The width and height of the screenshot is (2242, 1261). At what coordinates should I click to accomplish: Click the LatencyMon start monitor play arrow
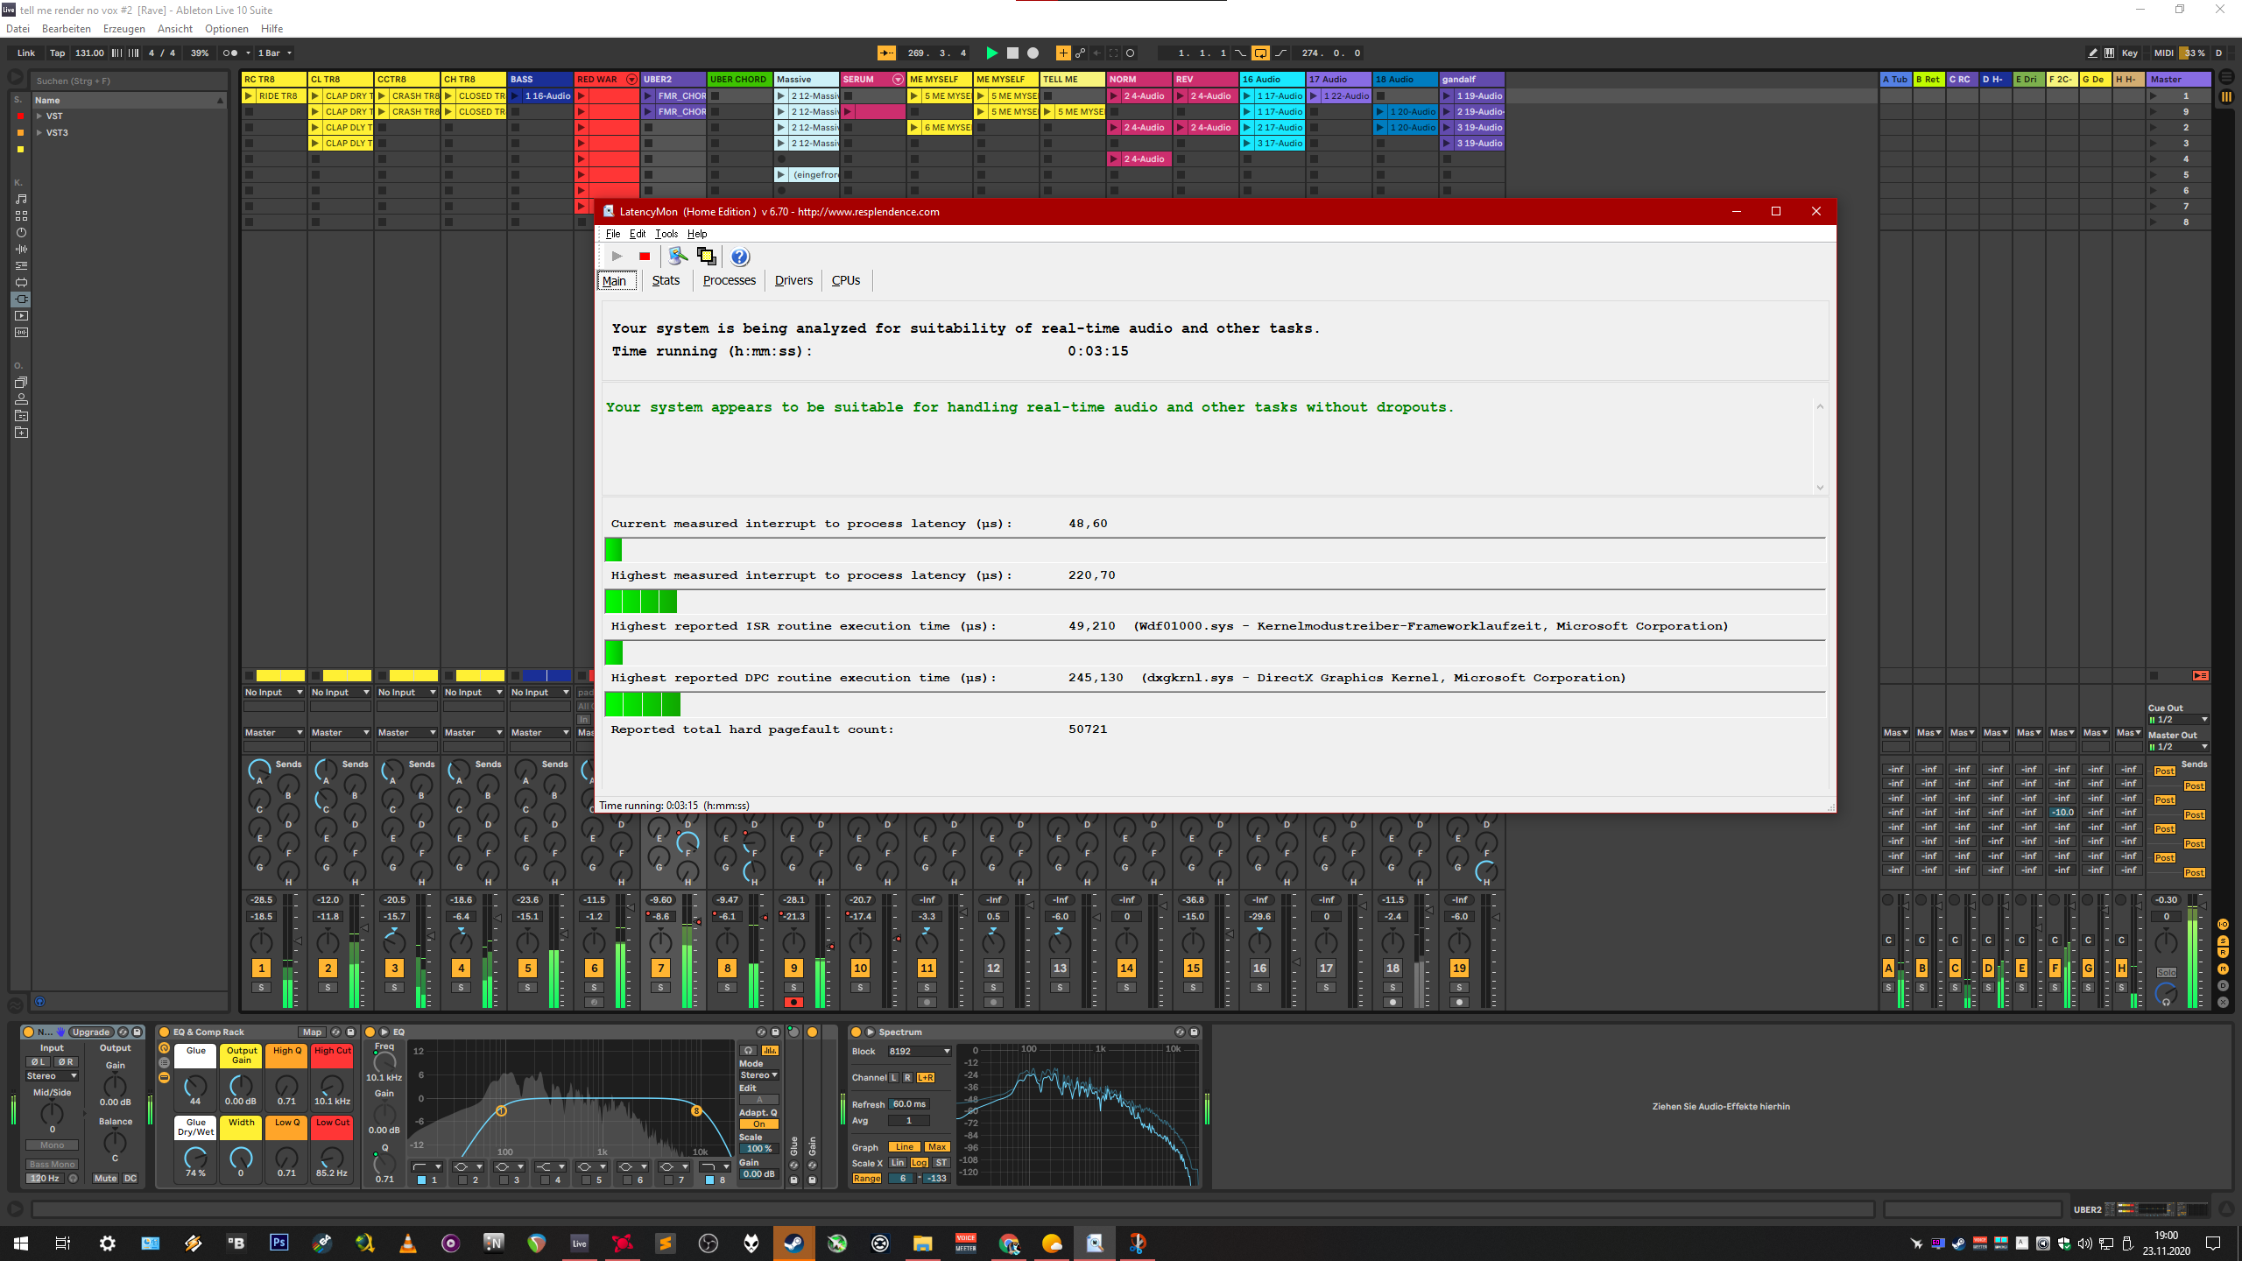pyautogui.click(x=617, y=257)
